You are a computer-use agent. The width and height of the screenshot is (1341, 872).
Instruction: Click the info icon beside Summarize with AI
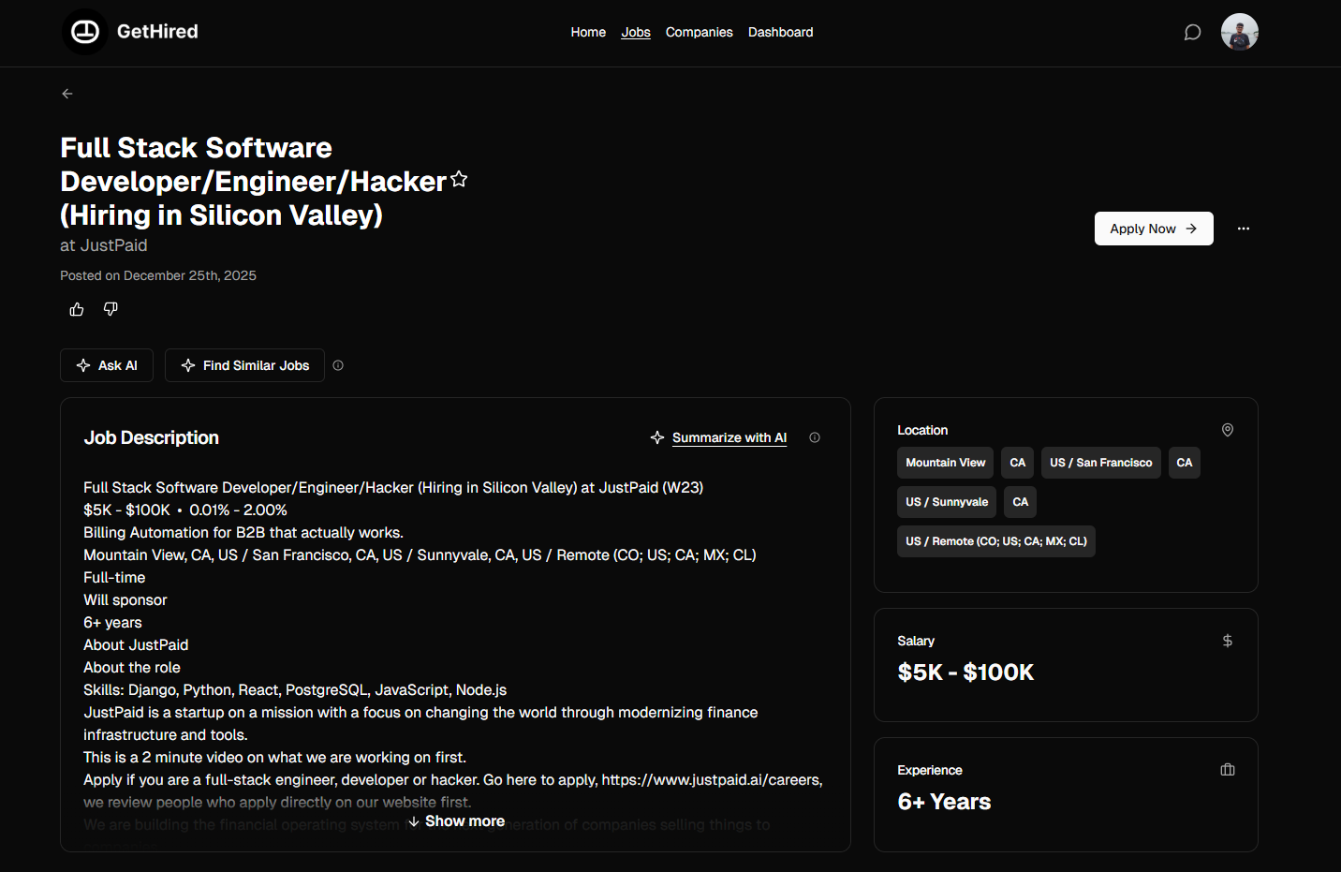[x=815, y=436]
